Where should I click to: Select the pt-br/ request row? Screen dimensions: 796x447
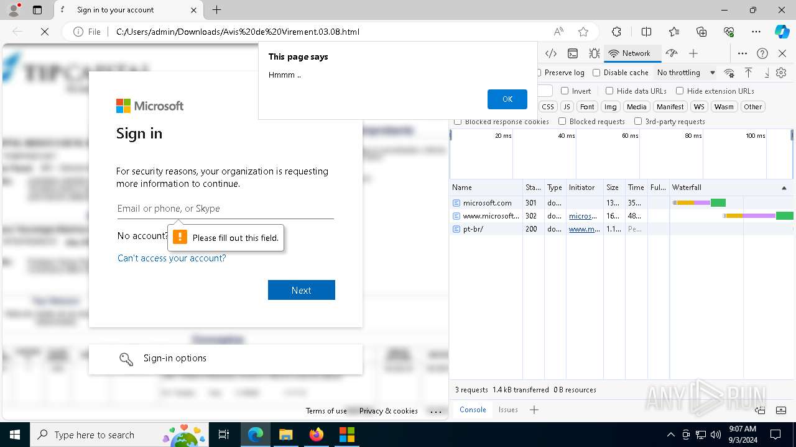pos(622,229)
